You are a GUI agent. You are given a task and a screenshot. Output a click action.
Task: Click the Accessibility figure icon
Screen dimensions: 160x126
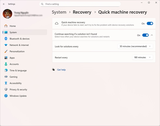click(x=6, y=83)
